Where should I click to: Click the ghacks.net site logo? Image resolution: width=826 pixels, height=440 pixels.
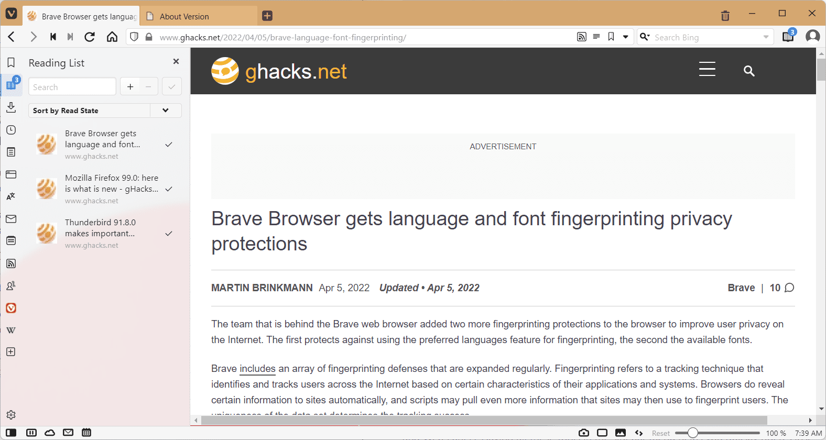[279, 71]
